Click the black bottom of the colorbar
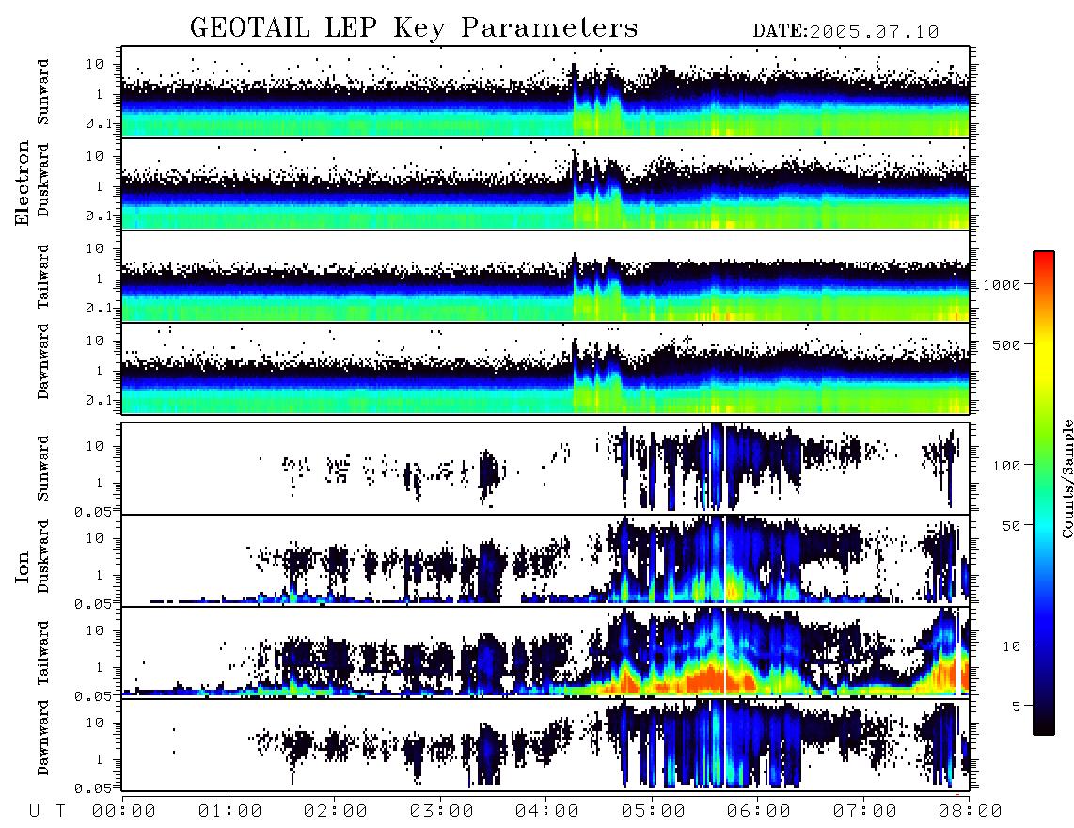Image resolution: width=1074 pixels, height=828 pixels. 1043,724
